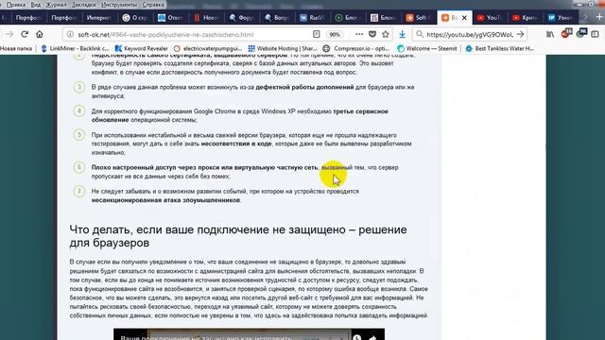Open the Закладки menu

point(84,5)
